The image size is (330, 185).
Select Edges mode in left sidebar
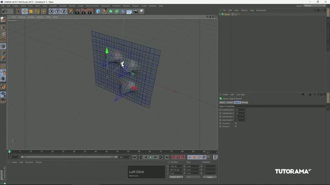click(x=3, y=52)
